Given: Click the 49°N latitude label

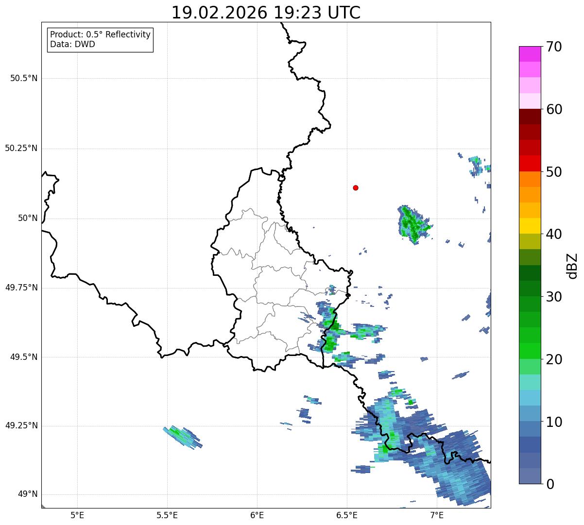Looking at the screenshot, I should [x=28, y=494].
